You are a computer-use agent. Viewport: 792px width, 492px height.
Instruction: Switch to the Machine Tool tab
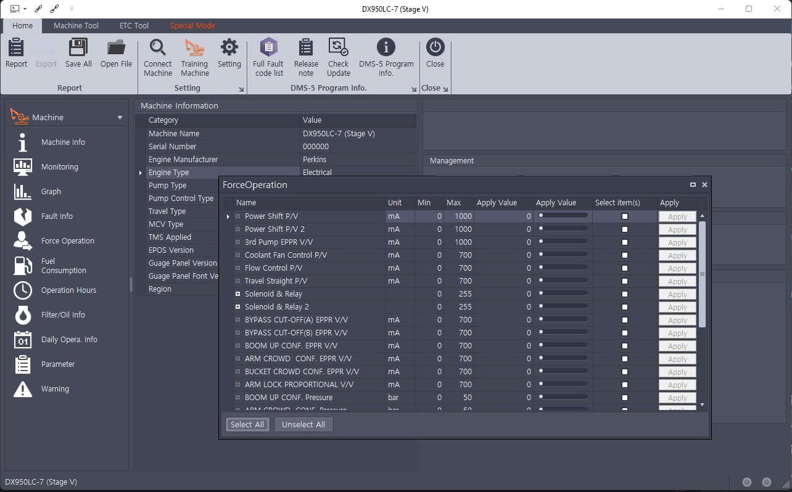76,25
